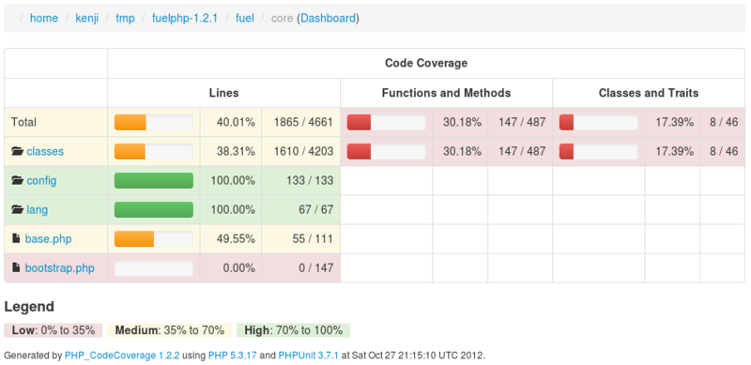751x365 pixels.
Task: Click the Medium legend swatch
Action: tap(170, 330)
